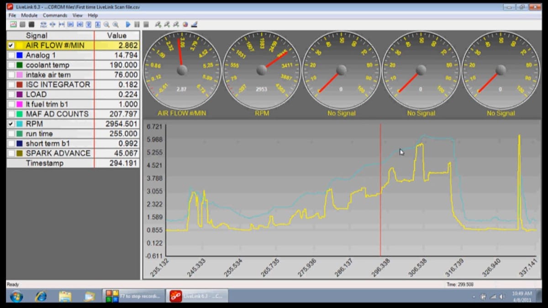Viewport: 548px width, 308px height.
Task: Click the zoom out magnifier icon
Action: coord(106,24)
